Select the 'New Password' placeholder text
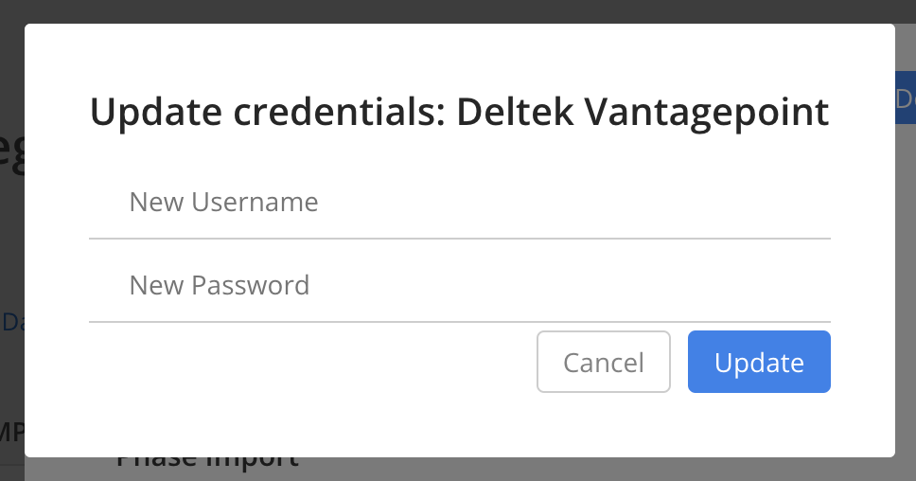This screenshot has height=481, width=916. point(220,286)
